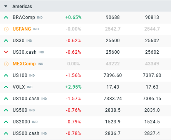Image resolution: width=171 pixels, height=140 pixels.
Task: Click the green up arrow beside US30
Action: pos(6,41)
